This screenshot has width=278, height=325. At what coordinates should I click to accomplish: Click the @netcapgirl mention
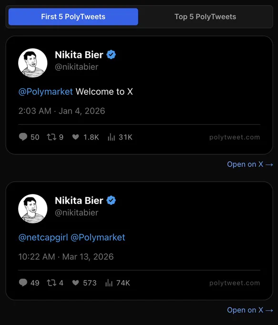coord(43,238)
